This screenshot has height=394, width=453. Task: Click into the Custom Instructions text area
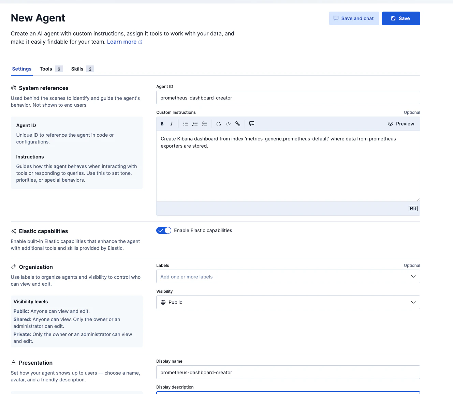click(x=288, y=166)
